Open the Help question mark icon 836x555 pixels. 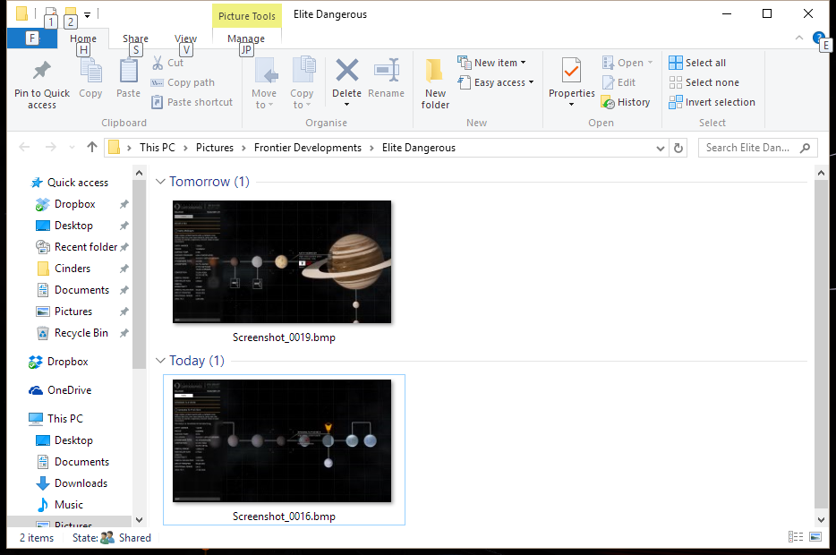point(818,38)
